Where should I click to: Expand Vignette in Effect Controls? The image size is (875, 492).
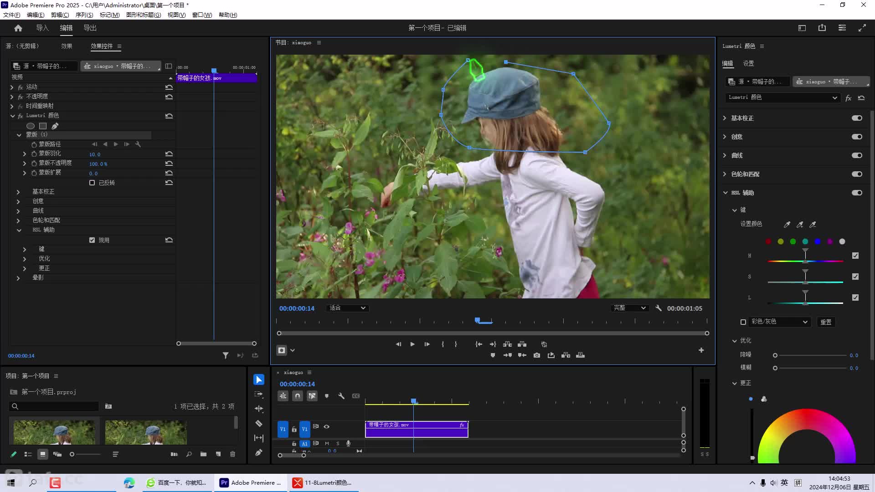tap(18, 278)
